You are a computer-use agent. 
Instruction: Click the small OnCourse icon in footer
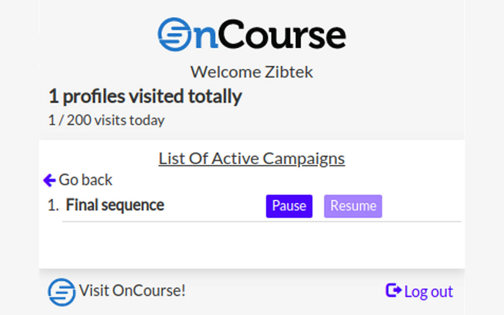pos(62,292)
